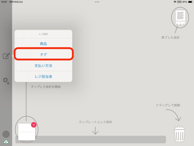Tap the template save bar at bottom
This screenshot has width=194, height=146.
point(90,139)
